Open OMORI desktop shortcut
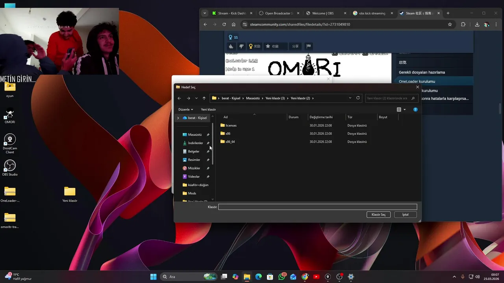 point(10,115)
